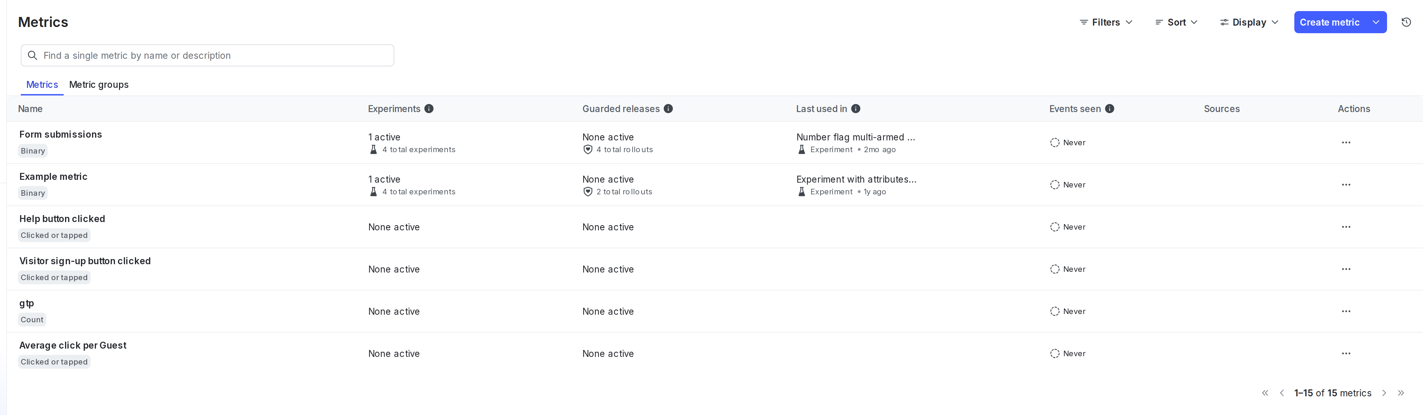Open actions menu for Average click per Guest
1423x415 pixels.
point(1346,353)
